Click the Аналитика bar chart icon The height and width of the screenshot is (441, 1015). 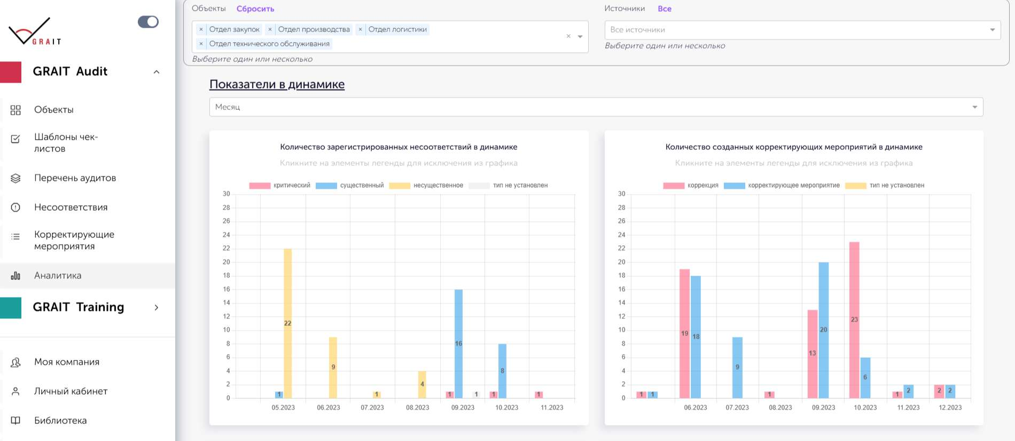[x=15, y=276]
